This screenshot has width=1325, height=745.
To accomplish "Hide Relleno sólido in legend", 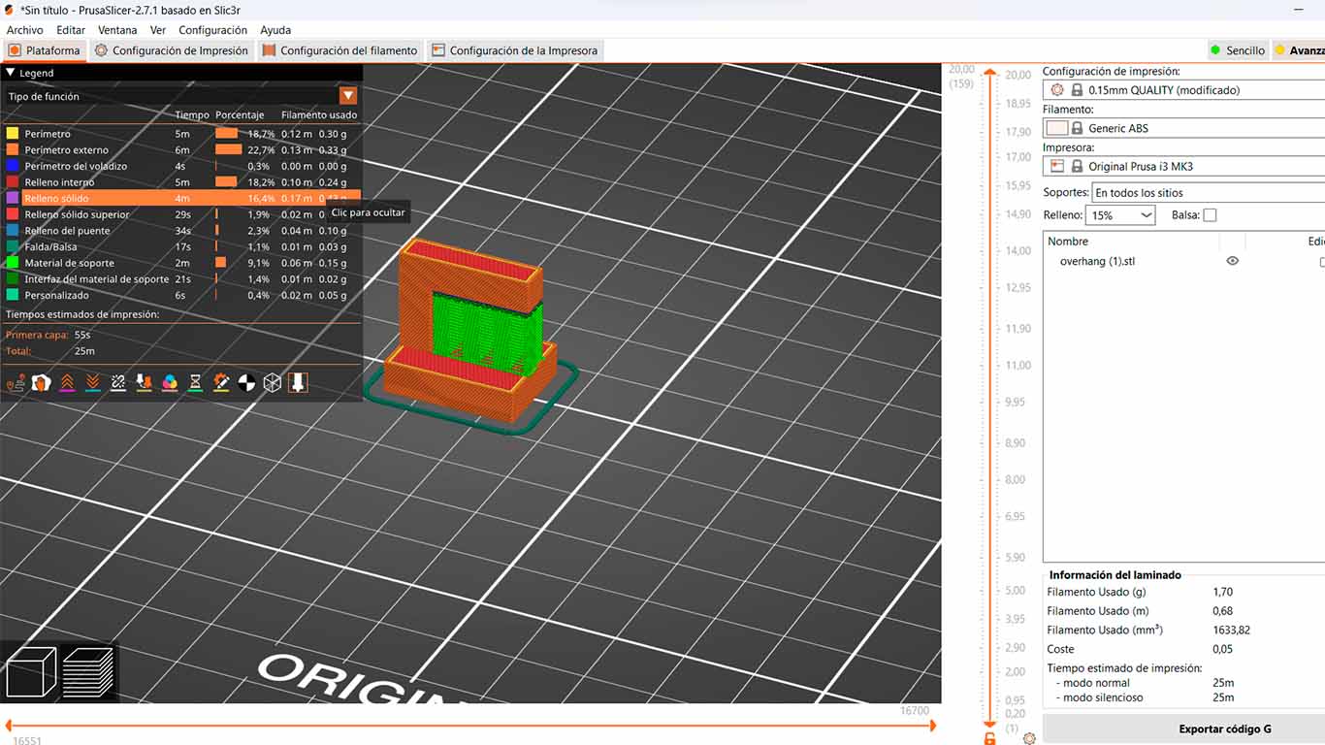I will tap(181, 198).
